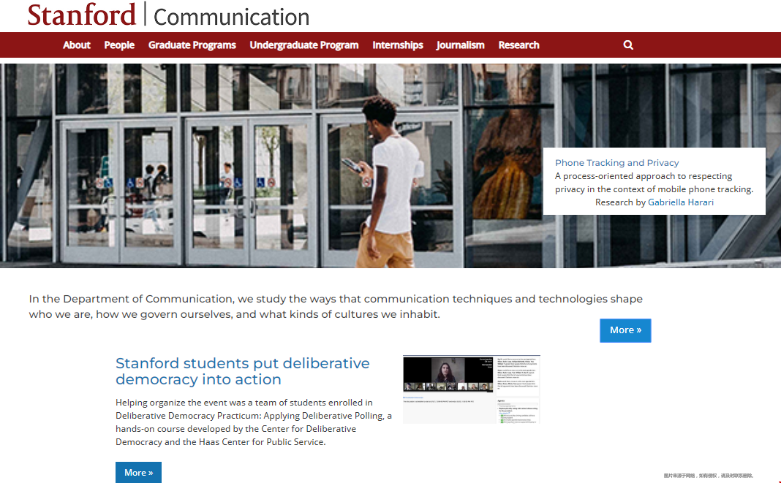Click the search magnifier icon
781x483 pixels.
[x=628, y=45]
